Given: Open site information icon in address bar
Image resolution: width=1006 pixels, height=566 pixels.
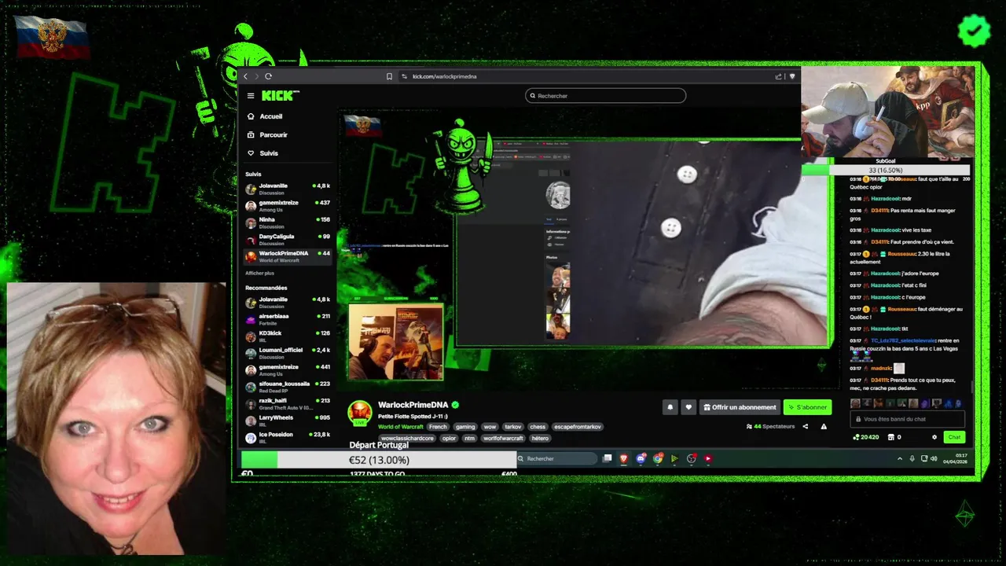Looking at the screenshot, I should pyautogui.click(x=404, y=76).
